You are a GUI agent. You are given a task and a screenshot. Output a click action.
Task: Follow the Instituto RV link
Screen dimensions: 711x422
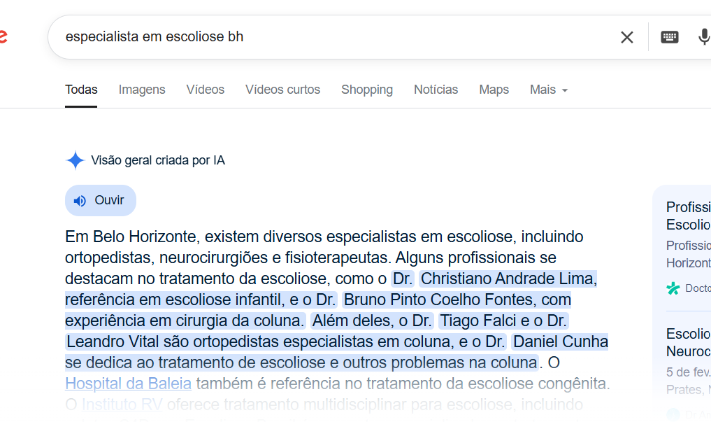[122, 405]
